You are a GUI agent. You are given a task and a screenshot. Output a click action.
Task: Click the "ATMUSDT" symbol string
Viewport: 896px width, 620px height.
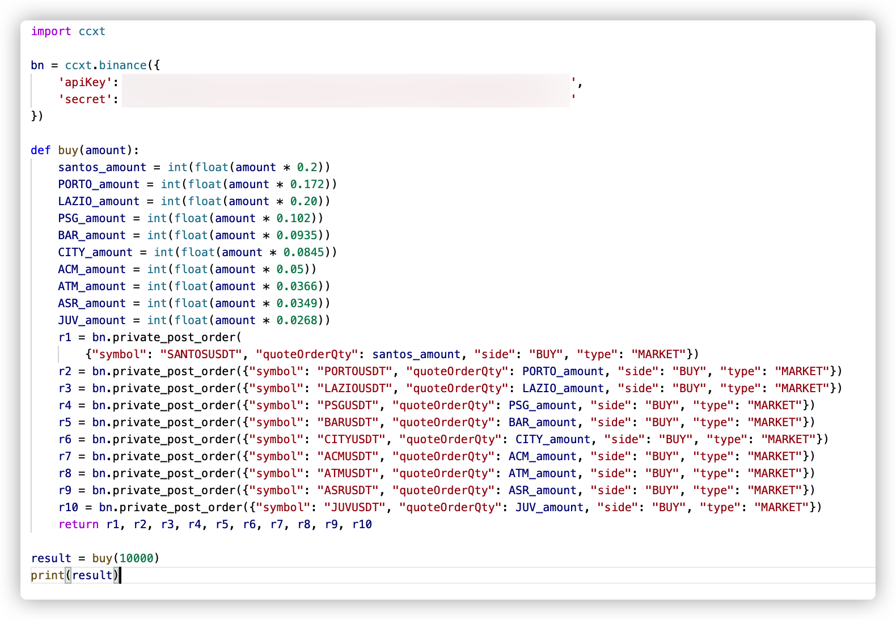[x=348, y=473]
